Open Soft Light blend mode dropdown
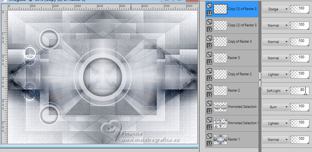The image size is (312, 152). [x=276, y=91]
